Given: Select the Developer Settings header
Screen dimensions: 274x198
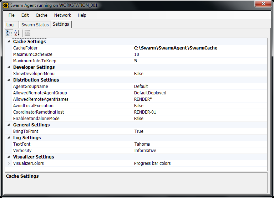Looking at the screenshot, I should (34, 67).
